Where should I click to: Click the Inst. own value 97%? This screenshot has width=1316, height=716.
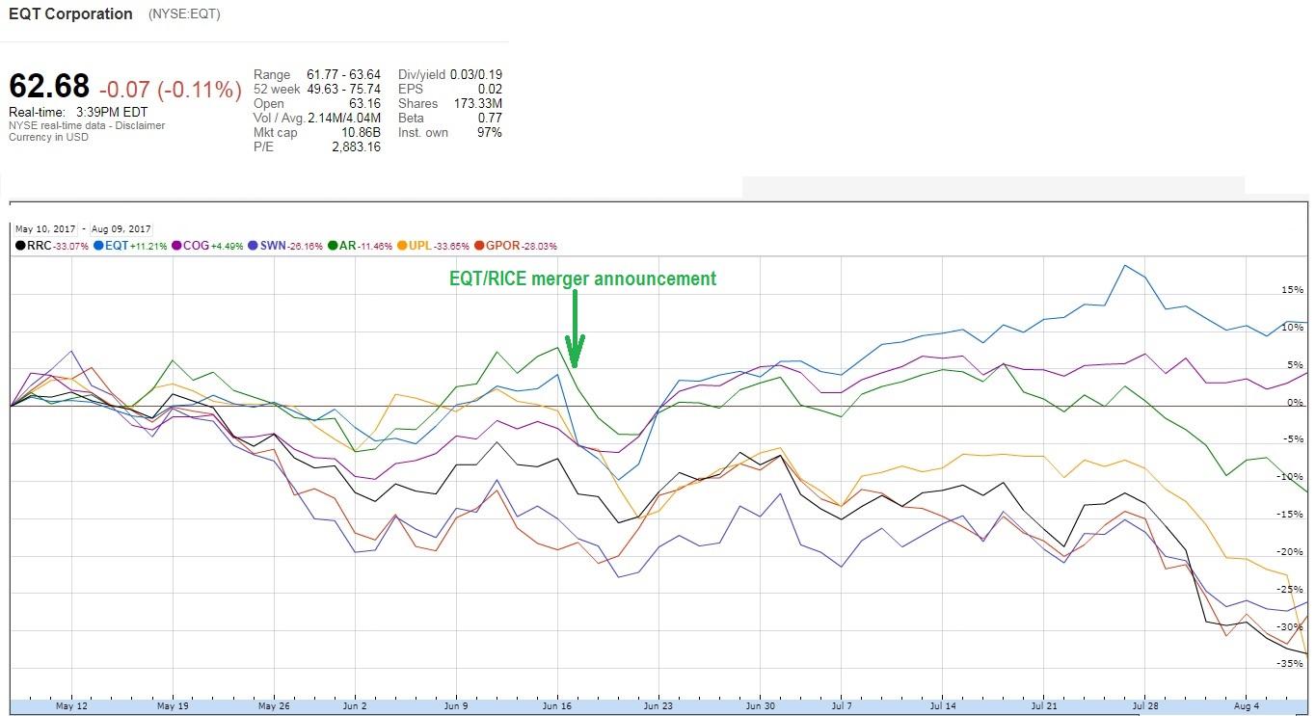point(489,132)
